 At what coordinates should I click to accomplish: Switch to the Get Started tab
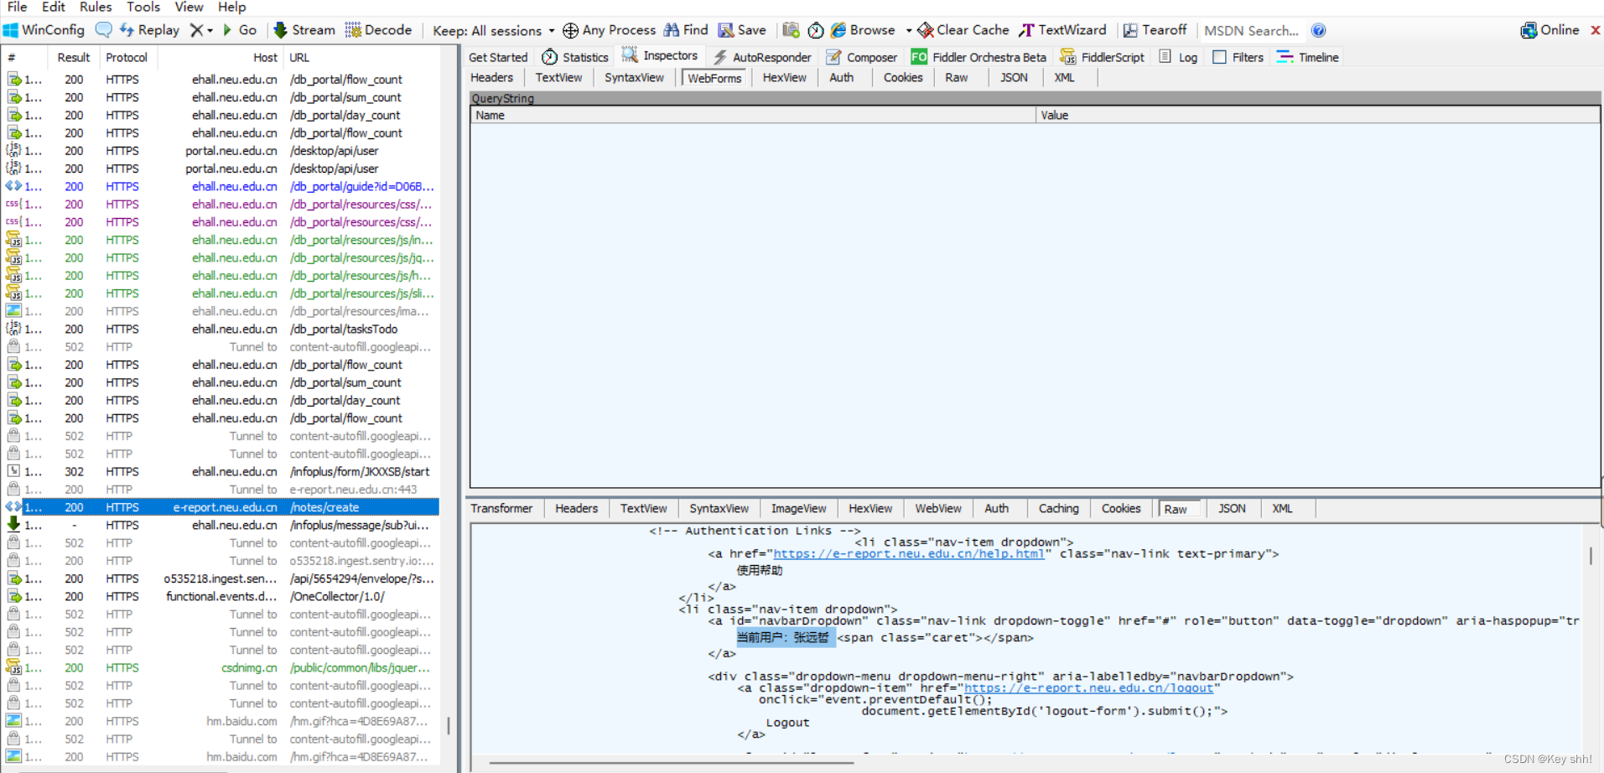tap(498, 57)
